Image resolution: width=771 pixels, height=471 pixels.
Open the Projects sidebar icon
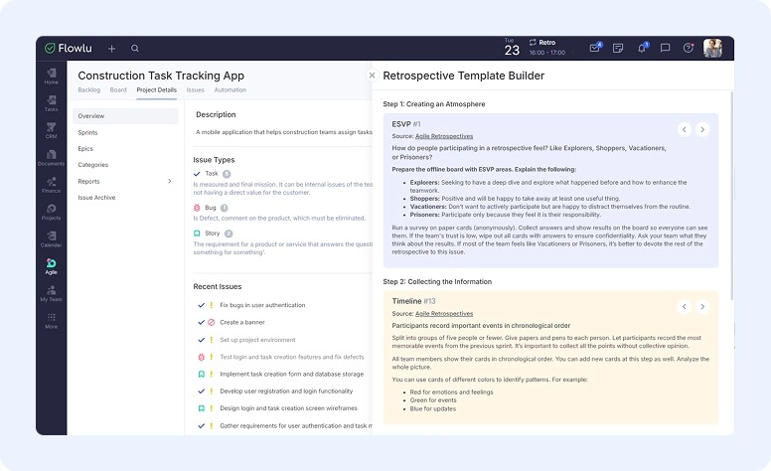tap(51, 212)
